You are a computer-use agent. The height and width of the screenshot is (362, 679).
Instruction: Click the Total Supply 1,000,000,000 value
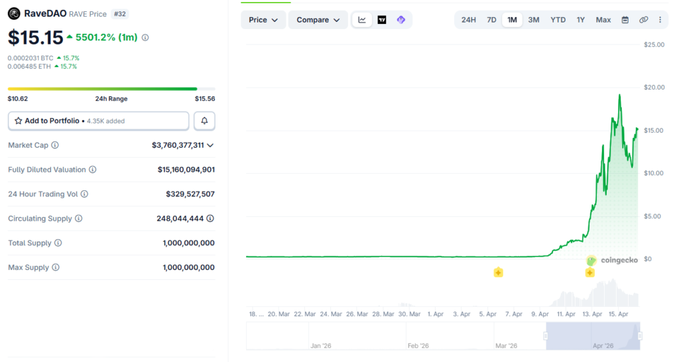pyautogui.click(x=188, y=243)
